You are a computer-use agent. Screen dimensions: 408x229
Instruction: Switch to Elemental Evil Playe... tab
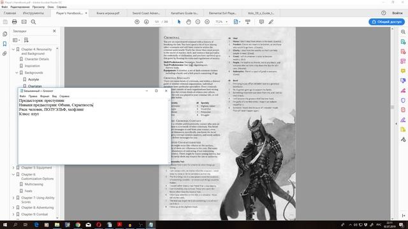coord(222,13)
